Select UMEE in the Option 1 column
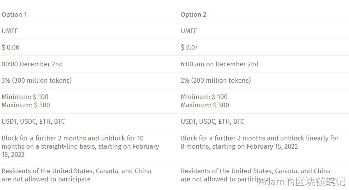Viewport: 349px width, 190px height. pyautogui.click(x=10, y=31)
